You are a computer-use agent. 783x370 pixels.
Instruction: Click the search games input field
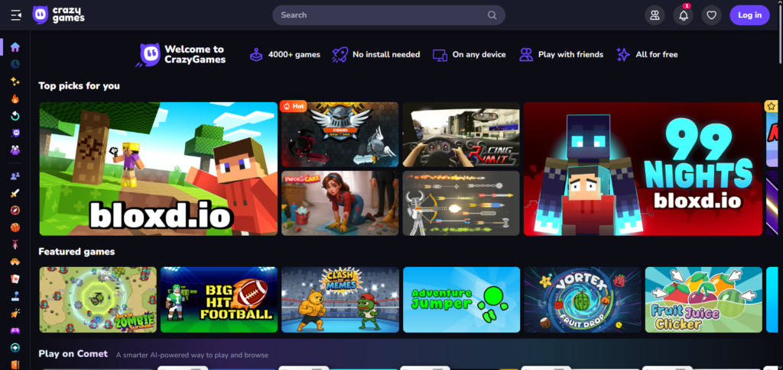(382, 15)
